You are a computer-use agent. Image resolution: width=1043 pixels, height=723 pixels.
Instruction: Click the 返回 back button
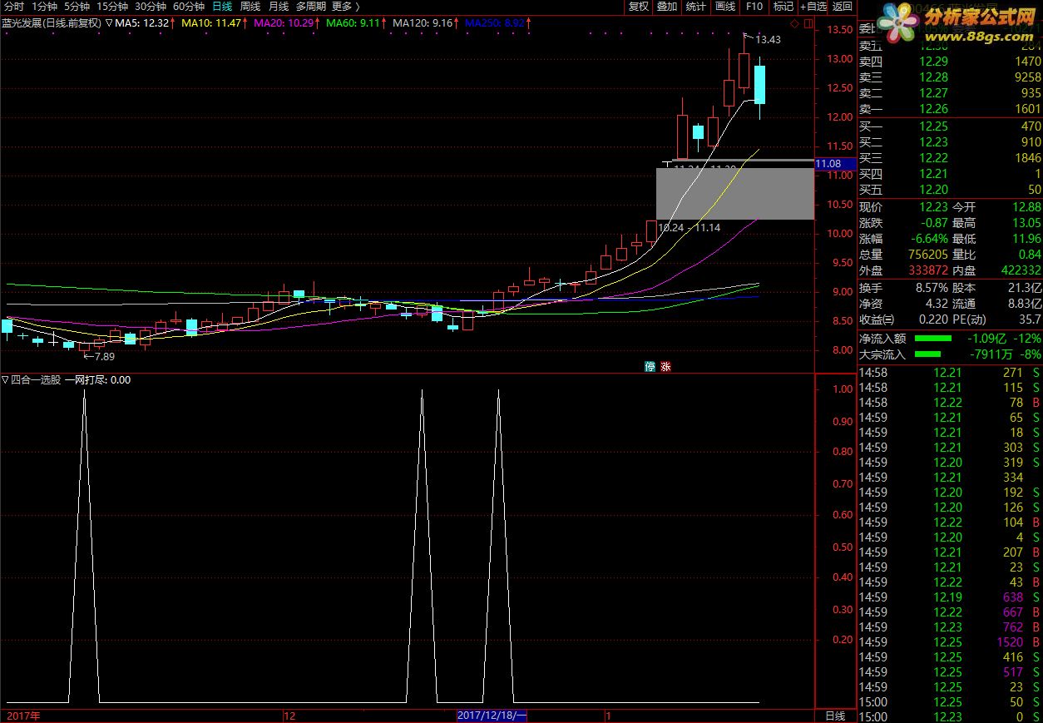coord(843,6)
